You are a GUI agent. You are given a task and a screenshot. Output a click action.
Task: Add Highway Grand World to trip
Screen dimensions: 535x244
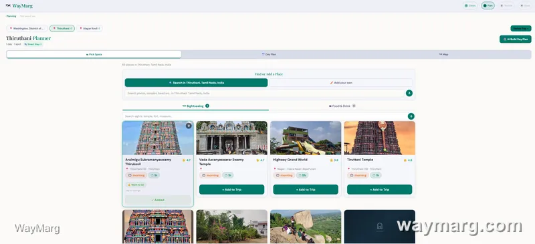[306, 189]
